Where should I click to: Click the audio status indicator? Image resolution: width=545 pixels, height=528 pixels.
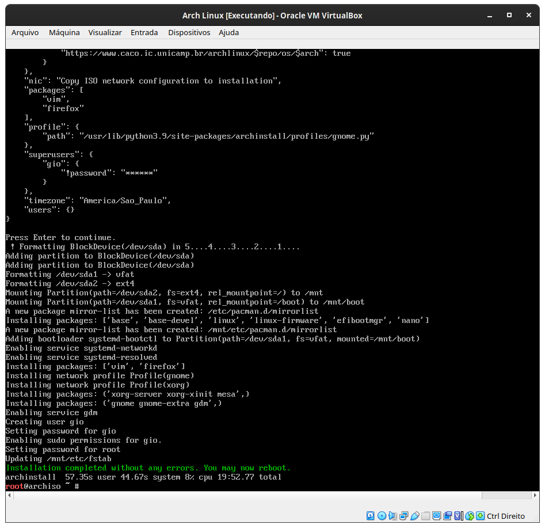tap(393, 516)
